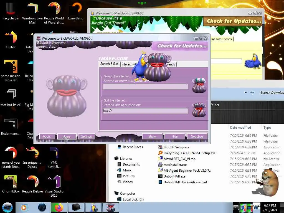Click the BlobWORLD Home button
Viewport: 284px width, 213px height.
(67, 136)
